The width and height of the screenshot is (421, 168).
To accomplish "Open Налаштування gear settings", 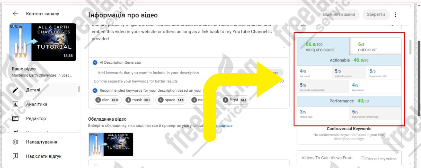I will tap(15, 142).
